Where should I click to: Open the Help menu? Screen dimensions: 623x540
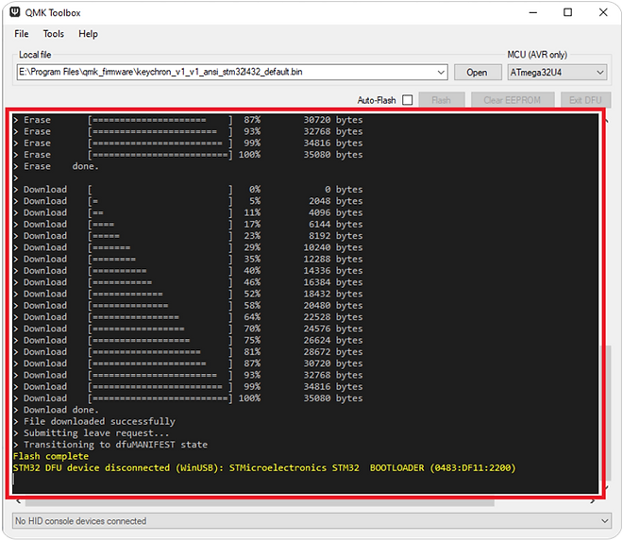(x=88, y=34)
